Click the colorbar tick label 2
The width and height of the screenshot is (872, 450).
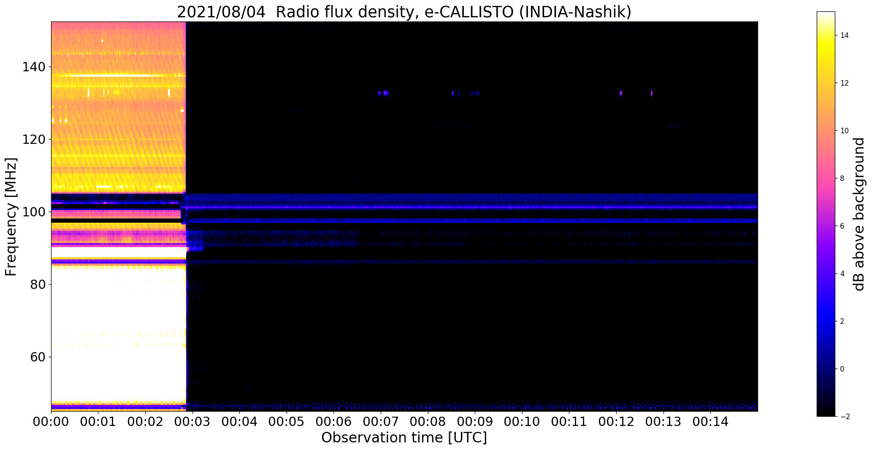[x=842, y=321]
